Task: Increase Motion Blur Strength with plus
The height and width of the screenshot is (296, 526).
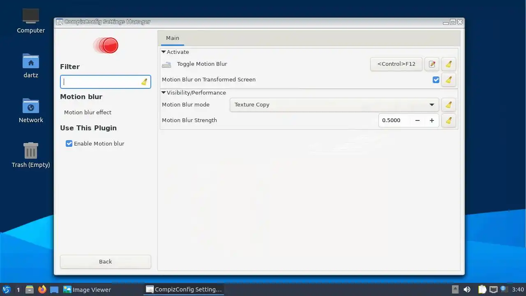Action: [432, 120]
